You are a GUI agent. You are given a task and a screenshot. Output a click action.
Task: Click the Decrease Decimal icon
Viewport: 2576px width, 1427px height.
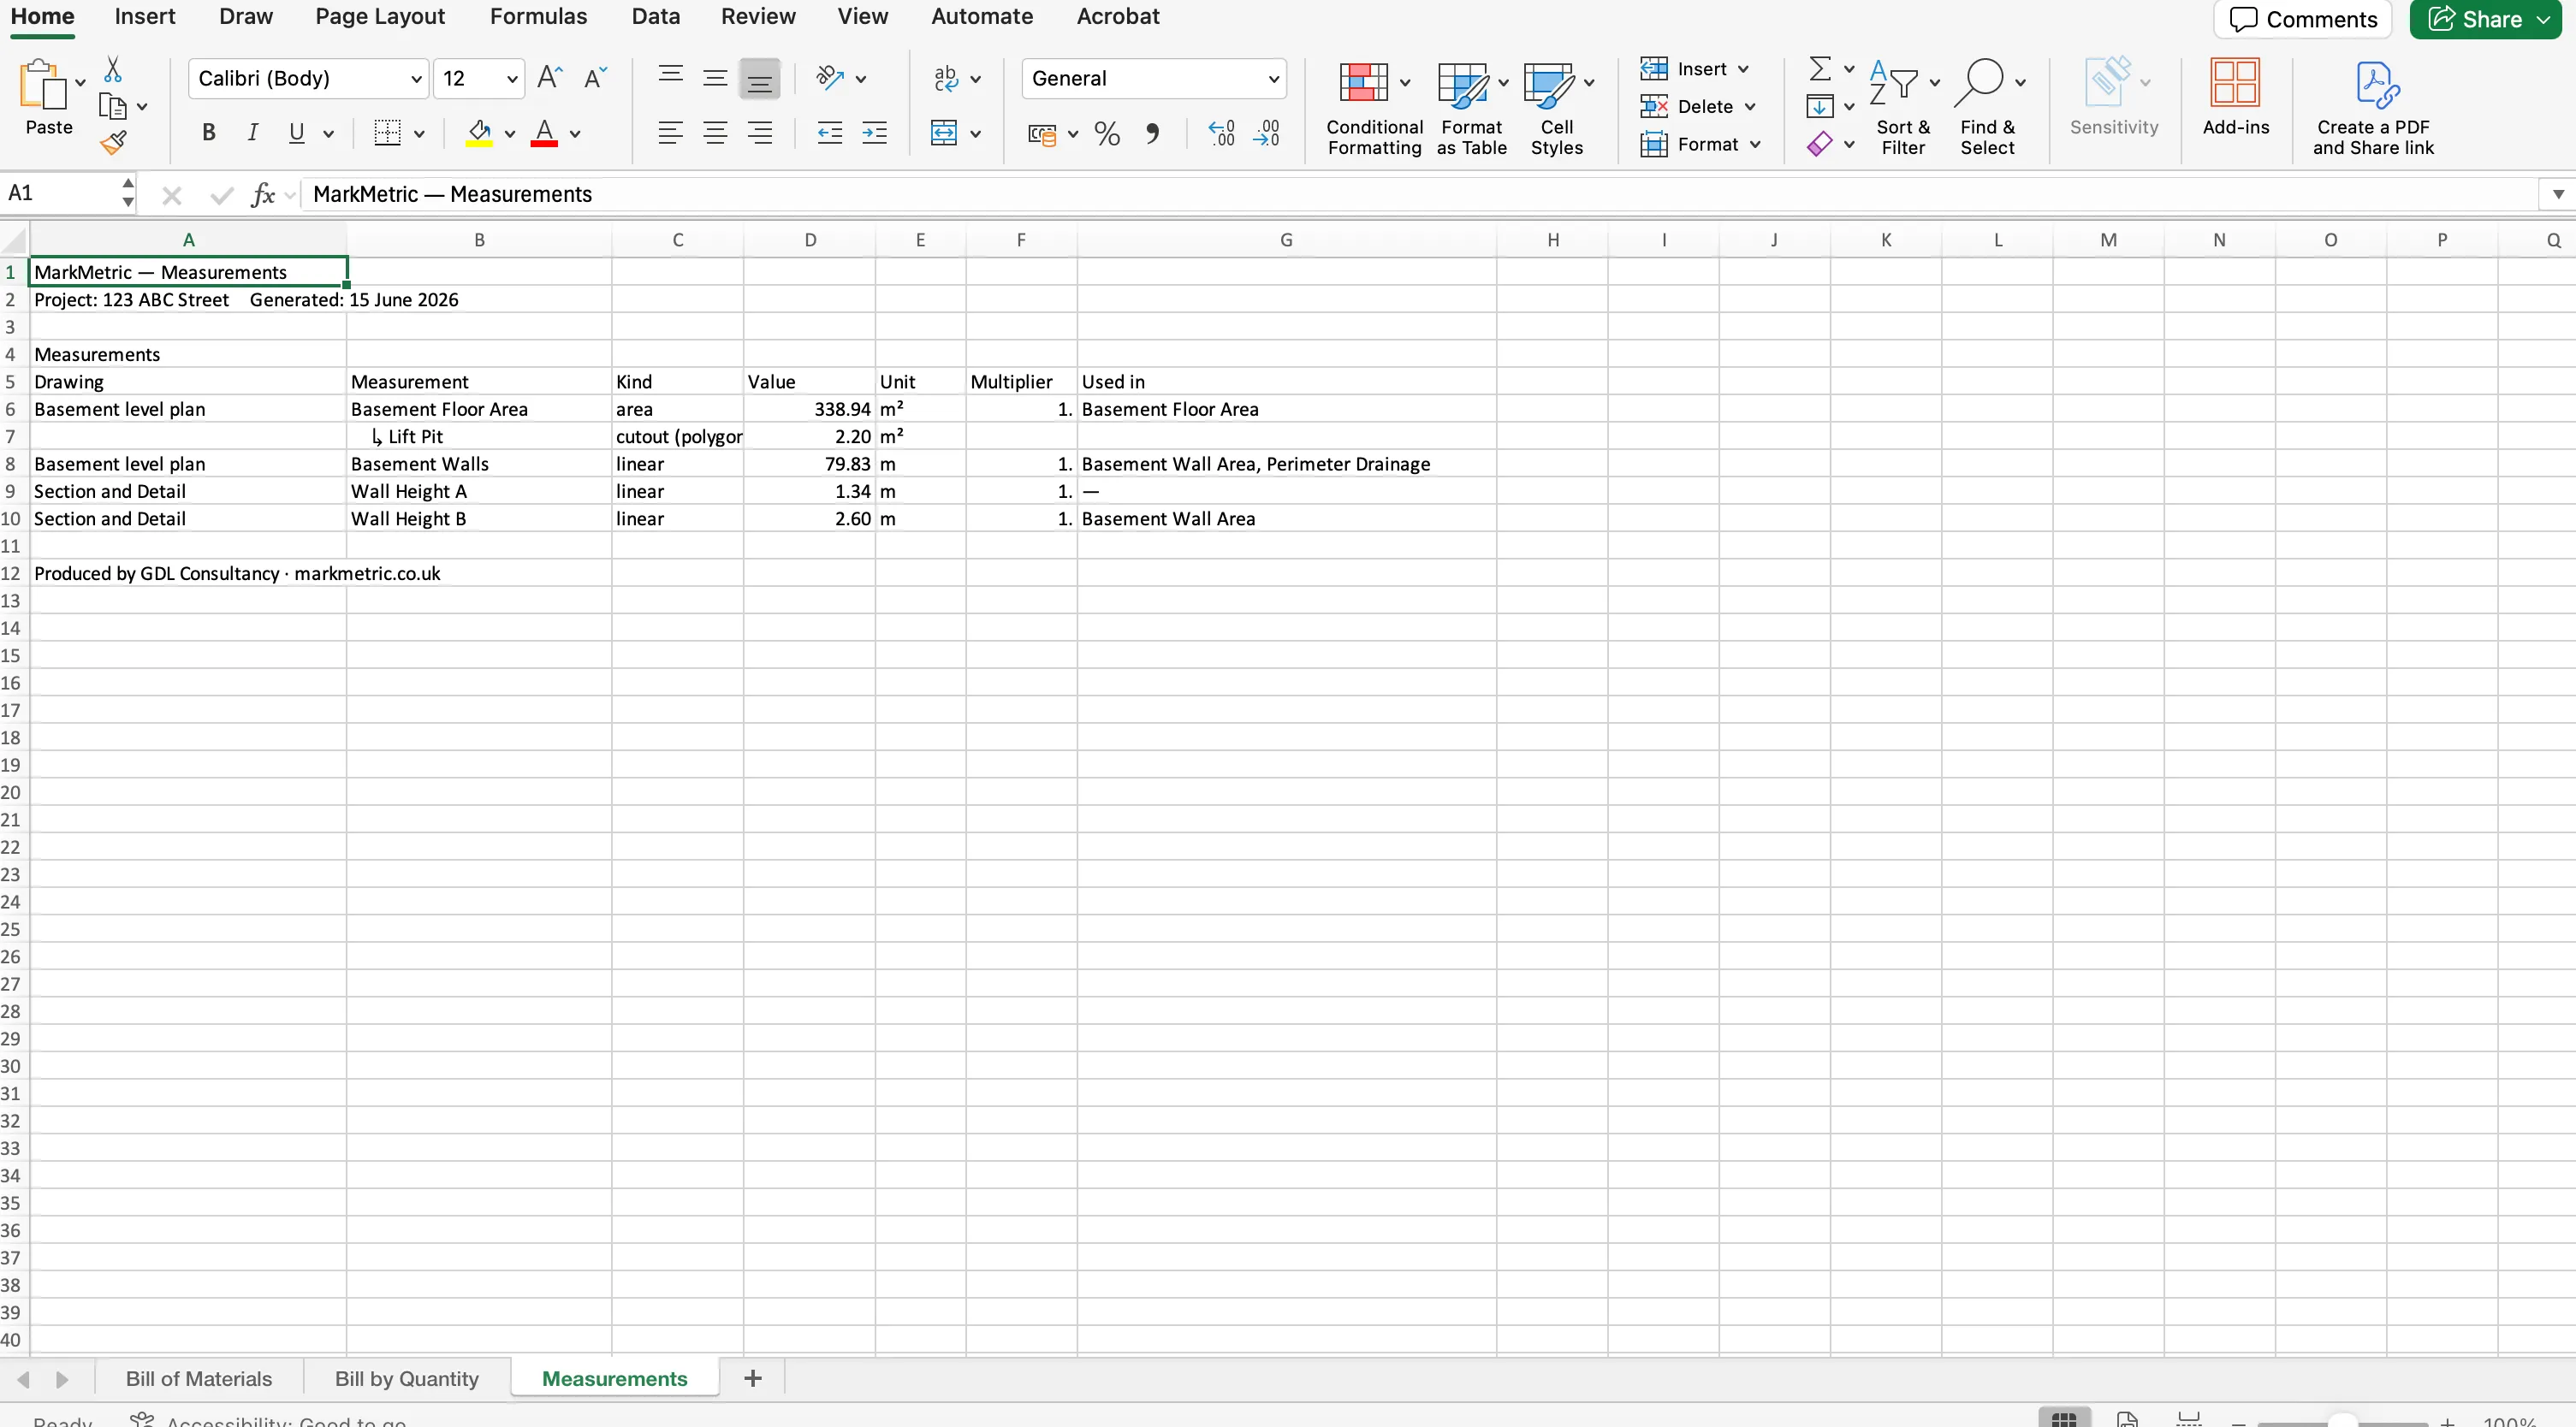point(1266,133)
